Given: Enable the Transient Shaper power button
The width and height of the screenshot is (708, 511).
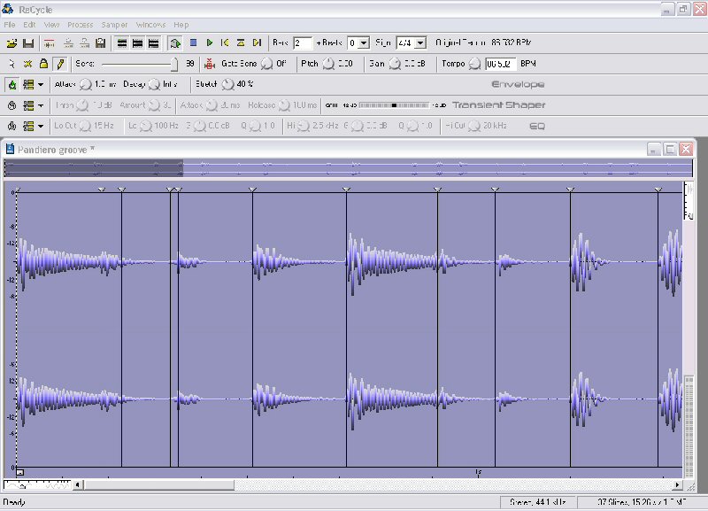Looking at the screenshot, I should 12,105.
